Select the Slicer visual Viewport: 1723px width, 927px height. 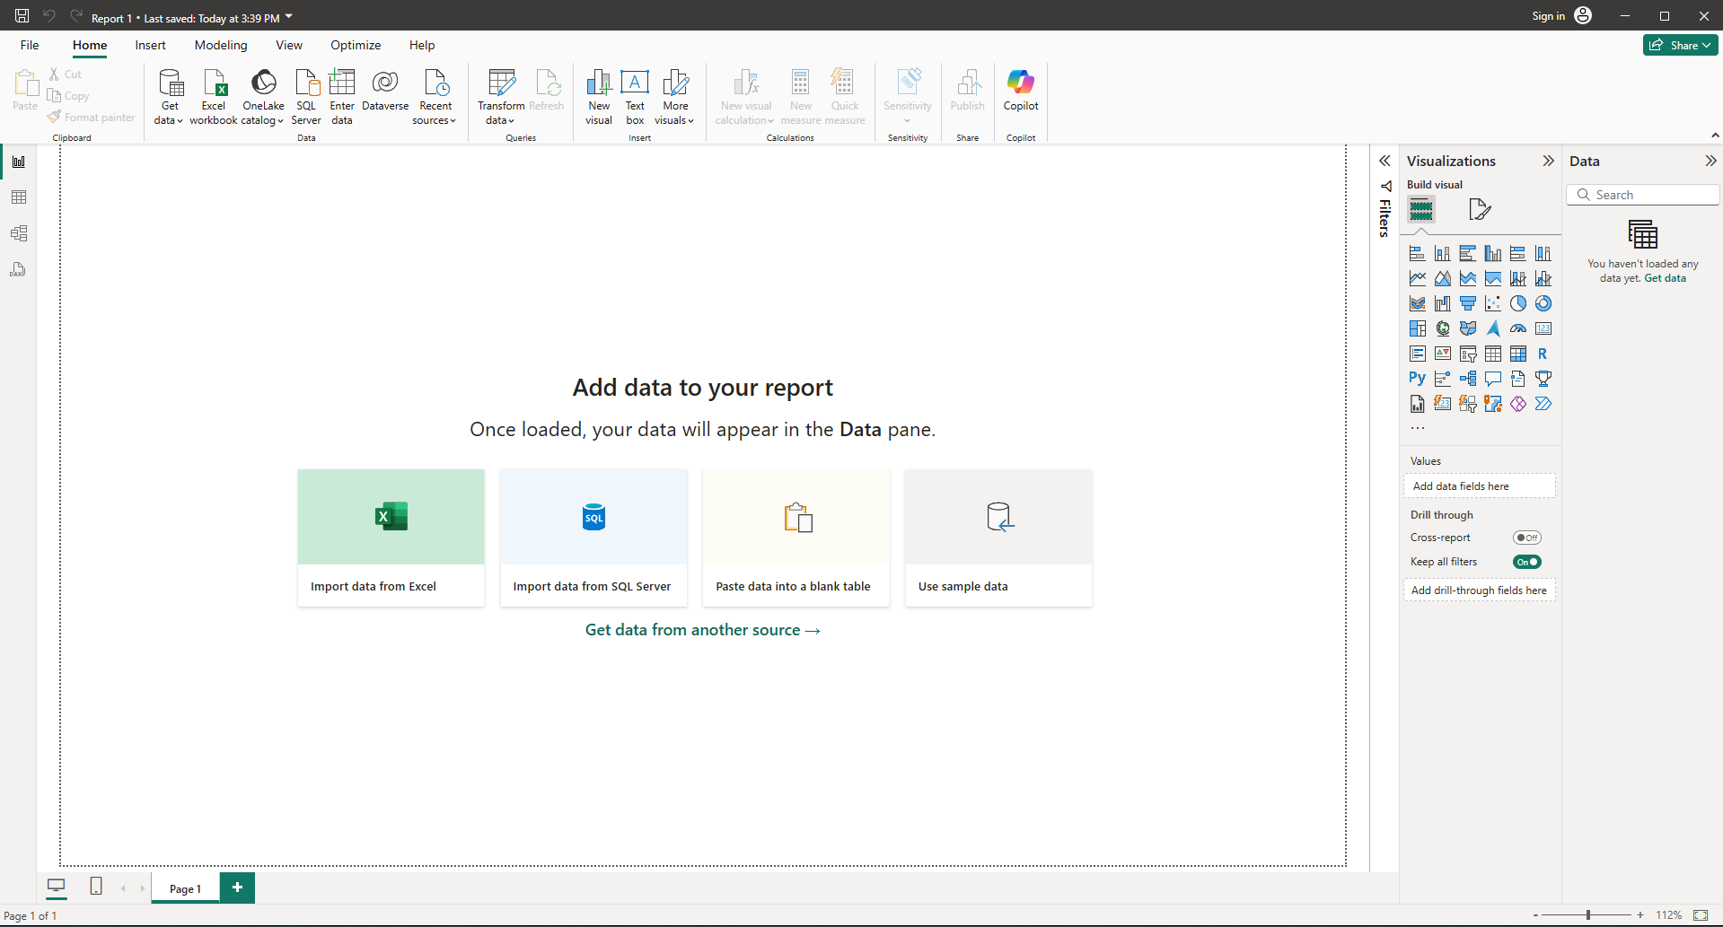pyautogui.click(x=1468, y=354)
